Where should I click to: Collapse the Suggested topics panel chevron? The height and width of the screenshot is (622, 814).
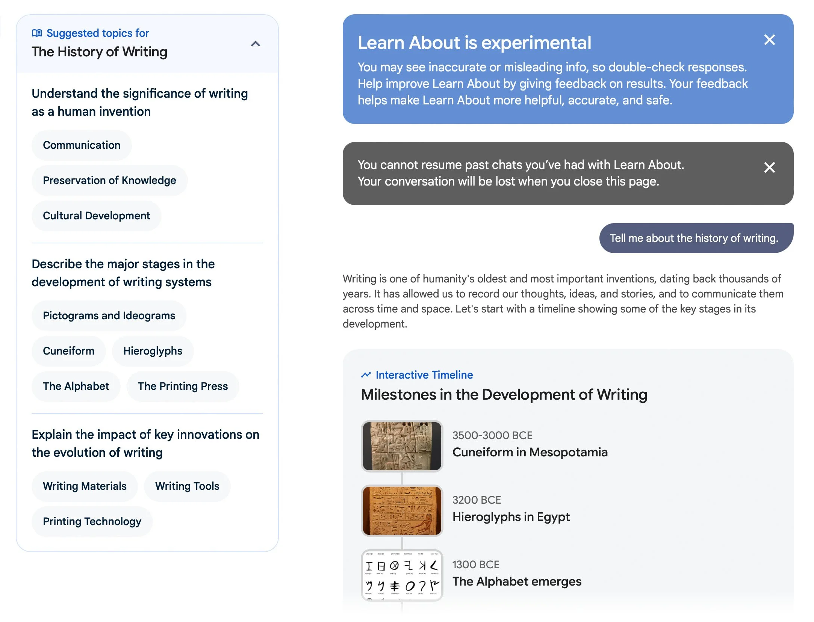coord(256,44)
